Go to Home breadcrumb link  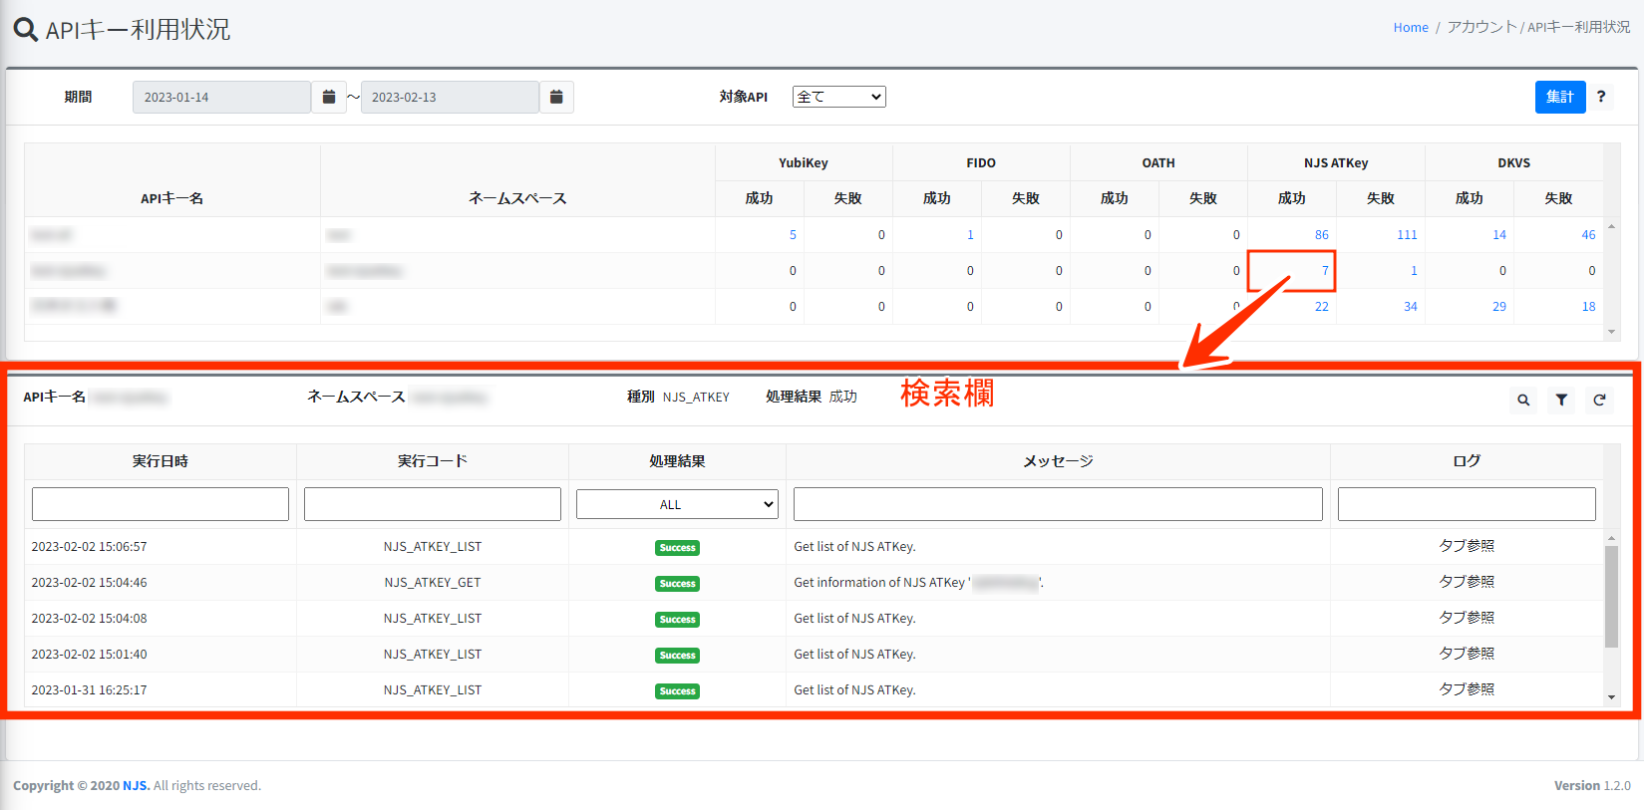pos(1411,28)
